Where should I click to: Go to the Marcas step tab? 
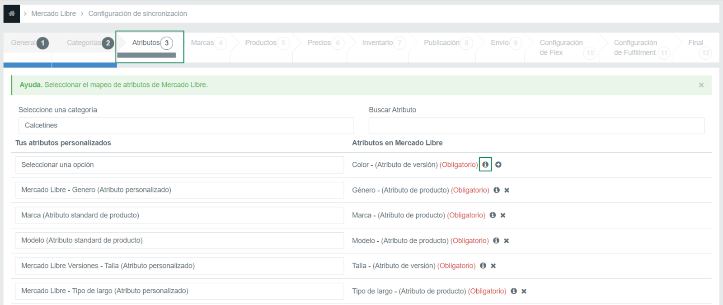pyautogui.click(x=208, y=43)
